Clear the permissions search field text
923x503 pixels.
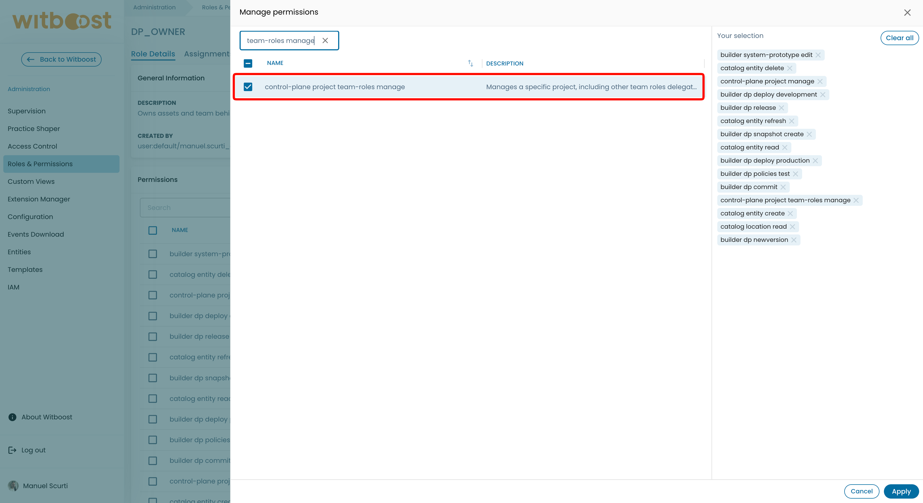325,40
